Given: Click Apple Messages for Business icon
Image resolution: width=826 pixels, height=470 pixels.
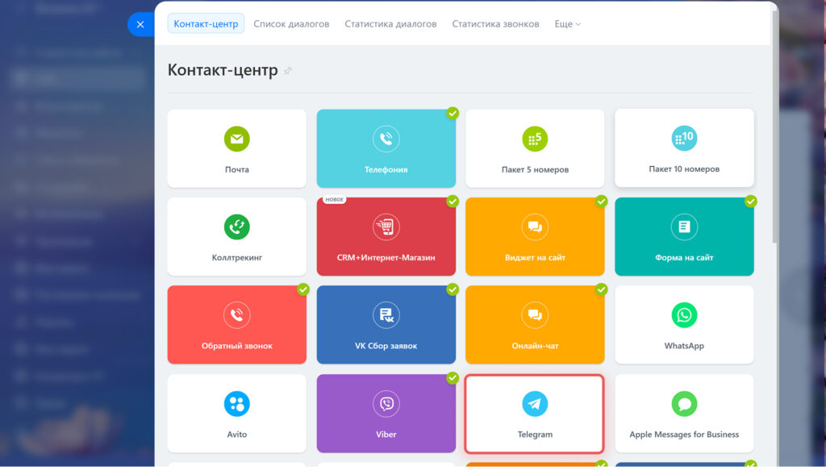Looking at the screenshot, I should (x=684, y=404).
